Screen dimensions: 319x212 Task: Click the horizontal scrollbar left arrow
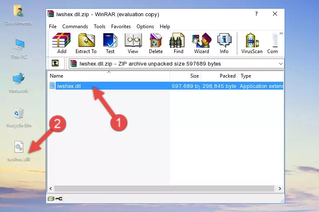click(51, 189)
